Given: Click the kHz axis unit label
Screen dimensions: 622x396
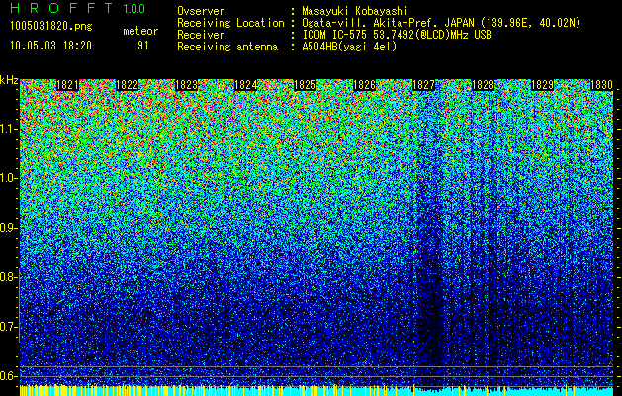Looking at the screenshot, I should pyautogui.click(x=9, y=80).
